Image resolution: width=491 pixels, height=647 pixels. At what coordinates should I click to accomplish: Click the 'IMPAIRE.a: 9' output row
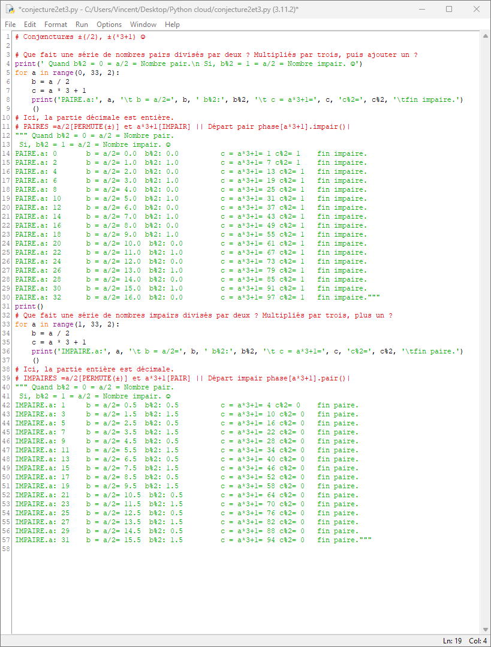(186, 441)
